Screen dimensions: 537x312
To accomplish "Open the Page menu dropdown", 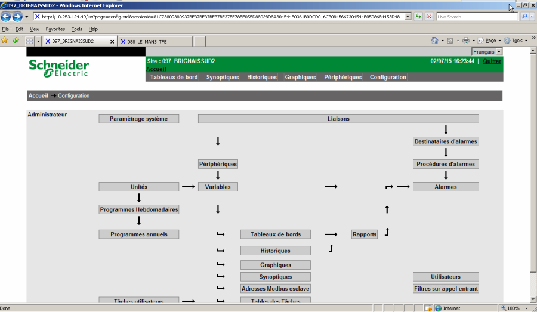I will tap(490, 41).
